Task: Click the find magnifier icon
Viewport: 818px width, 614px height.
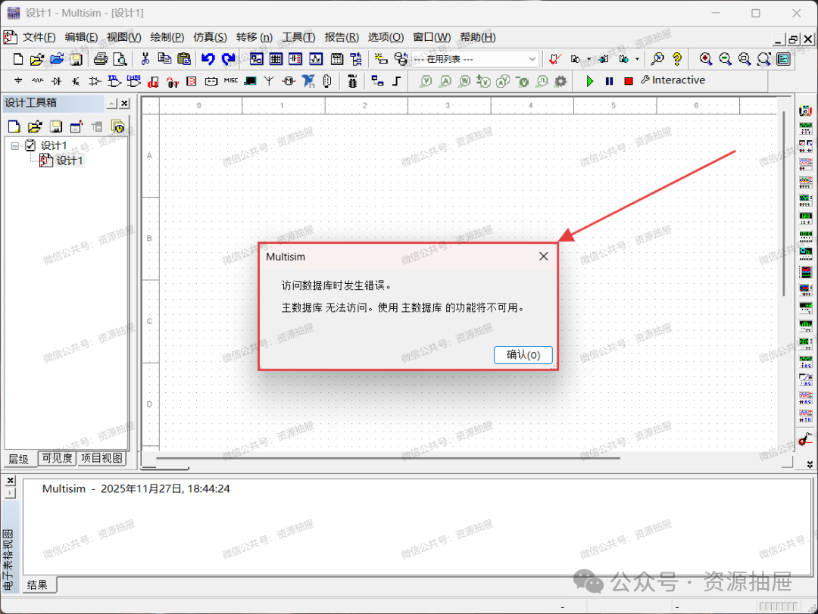Action: point(657,59)
